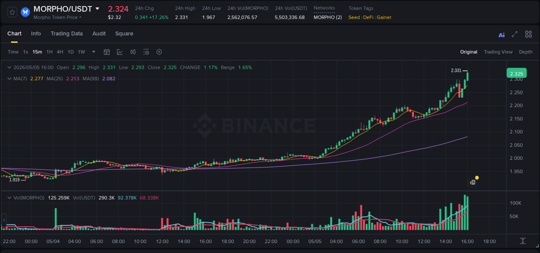
Task: Open the Trading Data tab
Action: tap(67, 34)
